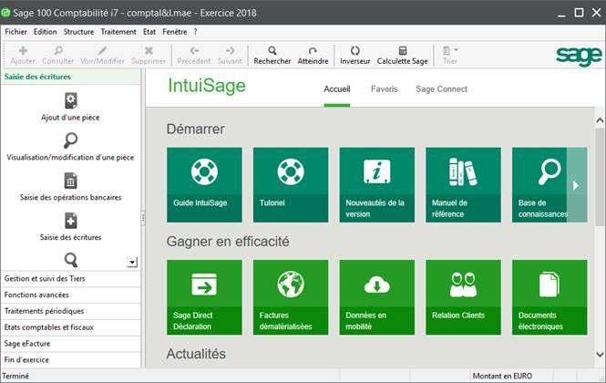The image size is (606, 383).
Task: Expand the Etats comptables et fiscaux section
Action: pyautogui.click(x=71, y=327)
